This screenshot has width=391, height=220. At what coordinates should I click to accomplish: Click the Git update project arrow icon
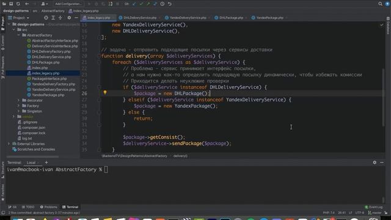[x=134, y=4]
